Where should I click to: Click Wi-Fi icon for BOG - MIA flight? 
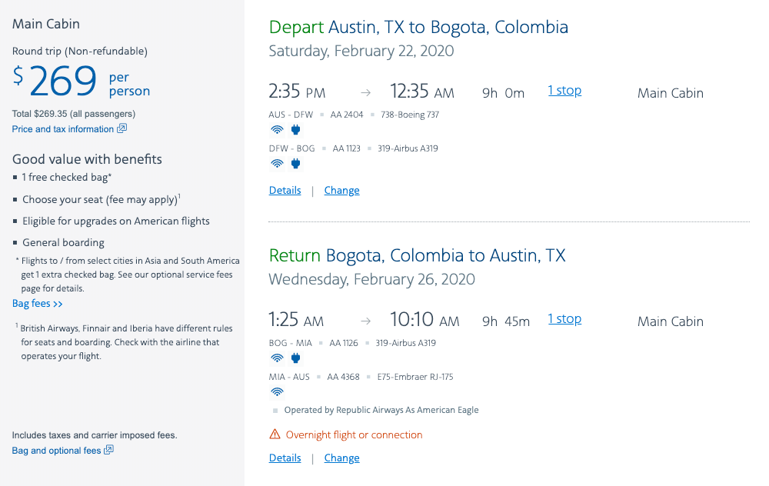277,358
